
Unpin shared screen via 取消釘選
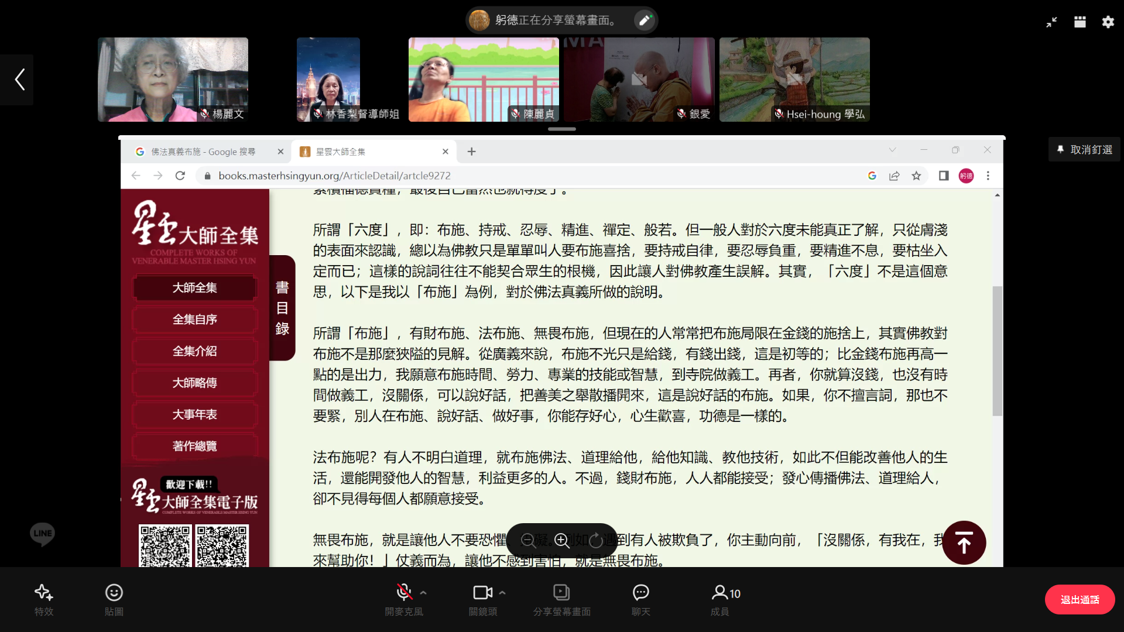[1085, 150]
